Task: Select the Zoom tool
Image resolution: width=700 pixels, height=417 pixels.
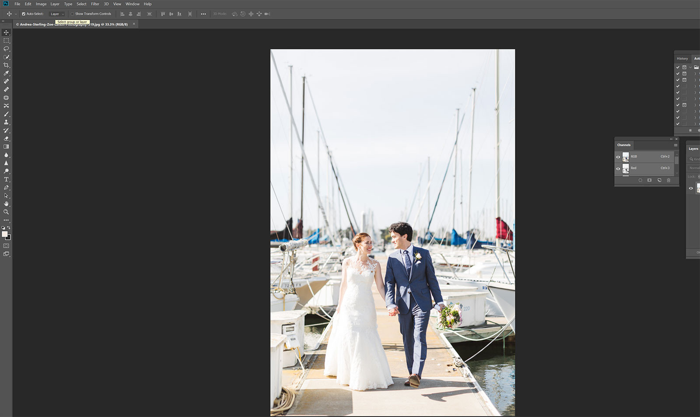Action: [x=6, y=212]
